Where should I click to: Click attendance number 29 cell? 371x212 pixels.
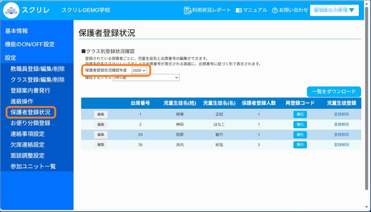pyautogui.click(x=140, y=135)
